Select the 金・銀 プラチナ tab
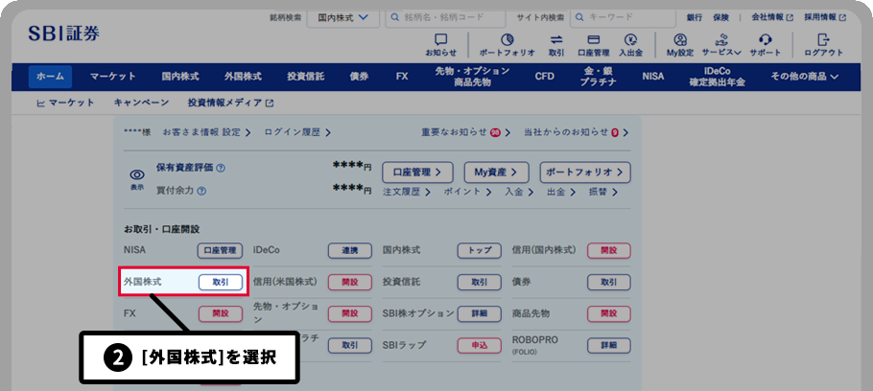Image resolution: width=873 pixels, height=391 pixels. click(598, 77)
